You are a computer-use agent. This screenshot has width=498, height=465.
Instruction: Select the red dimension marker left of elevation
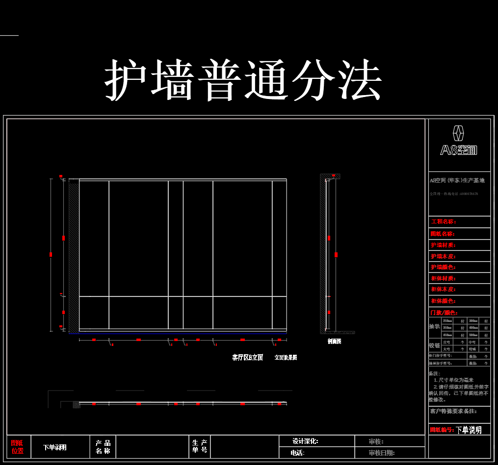(x=51, y=254)
